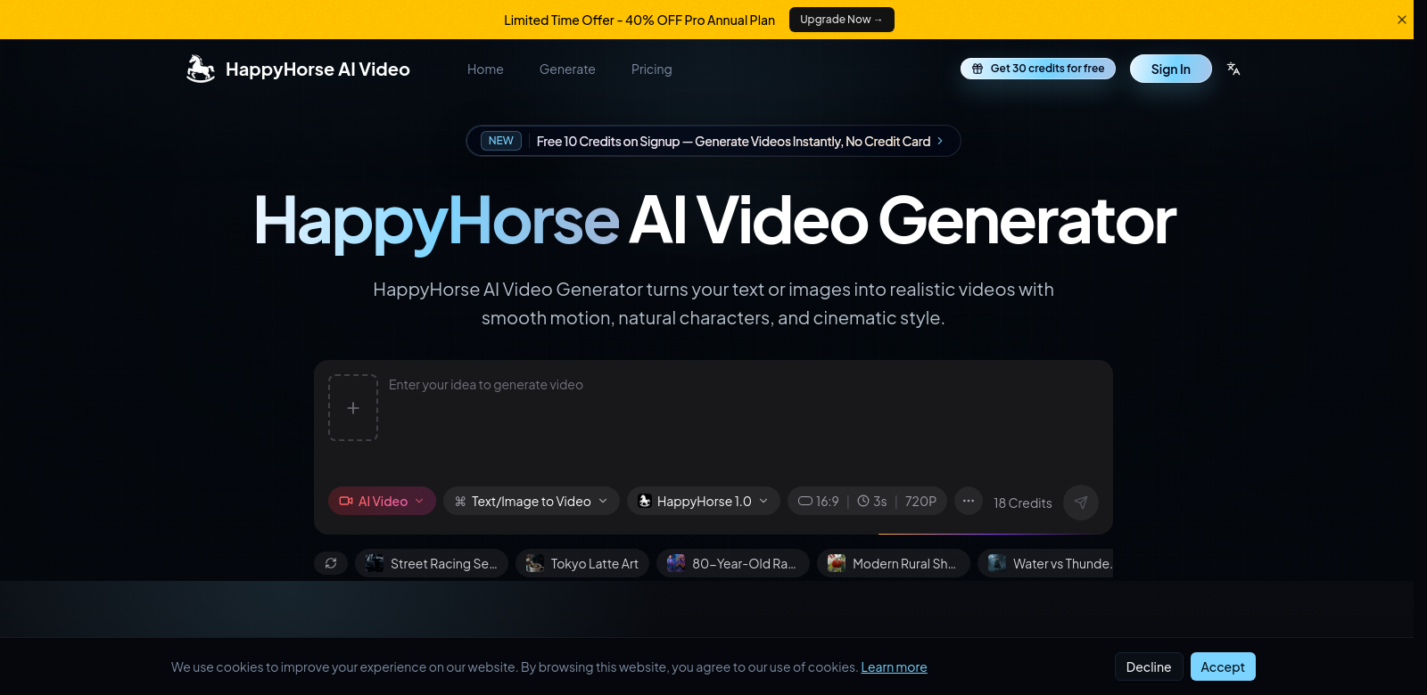Open the Text/Image to Video mode dropdown
This screenshot has height=695, width=1427.
(532, 501)
